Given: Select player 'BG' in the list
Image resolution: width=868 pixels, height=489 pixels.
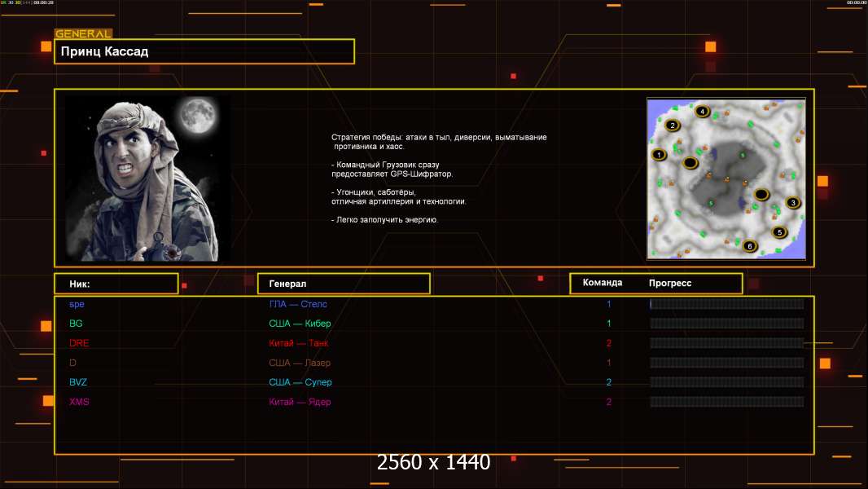Looking at the screenshot, I should point(76,324).
